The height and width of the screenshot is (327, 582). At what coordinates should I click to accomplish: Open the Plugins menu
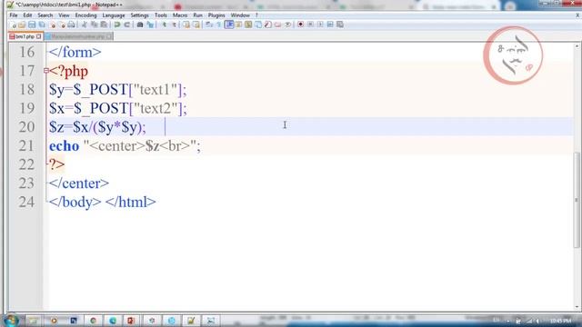pos(216,15)
